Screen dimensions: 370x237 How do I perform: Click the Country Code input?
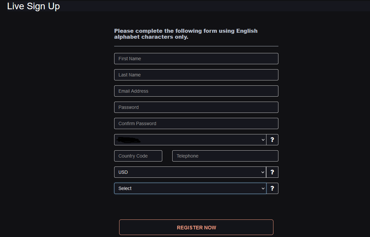[138, 156]
